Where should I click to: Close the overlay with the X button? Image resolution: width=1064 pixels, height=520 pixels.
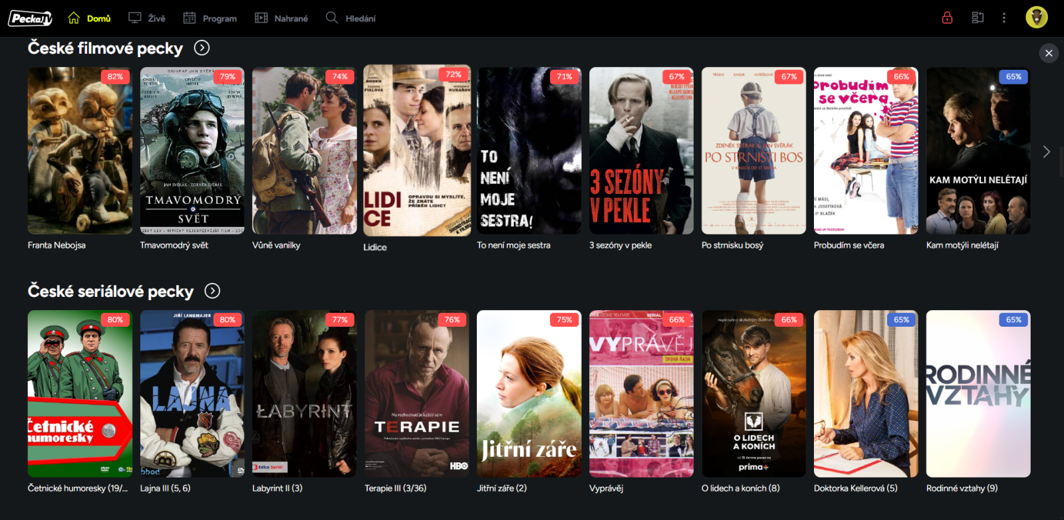[x=1049, y=53]
